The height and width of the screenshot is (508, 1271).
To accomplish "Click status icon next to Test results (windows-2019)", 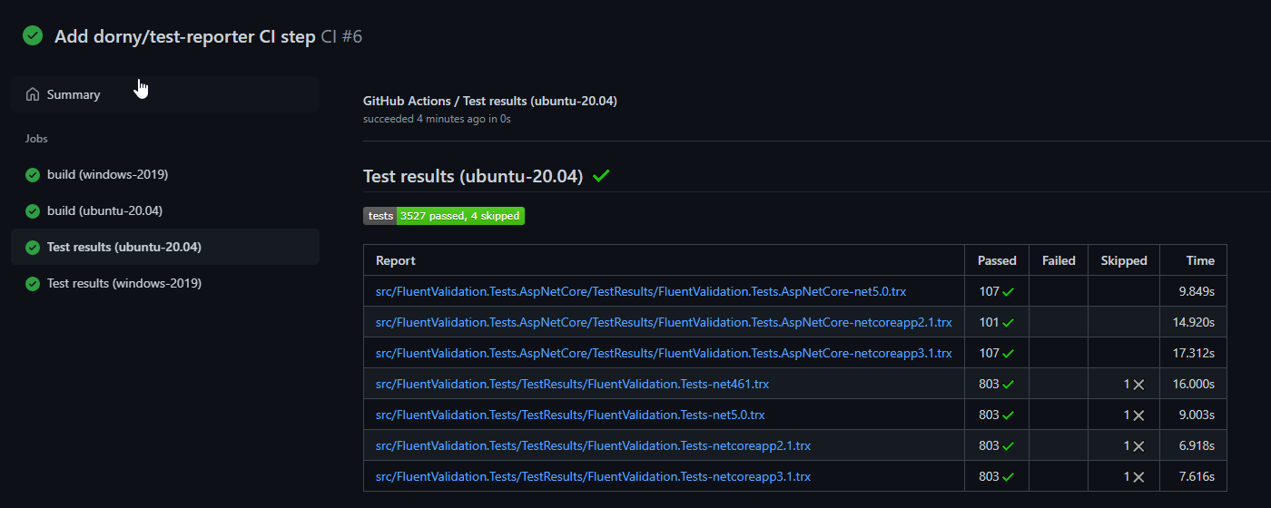I will click(33, 284).
